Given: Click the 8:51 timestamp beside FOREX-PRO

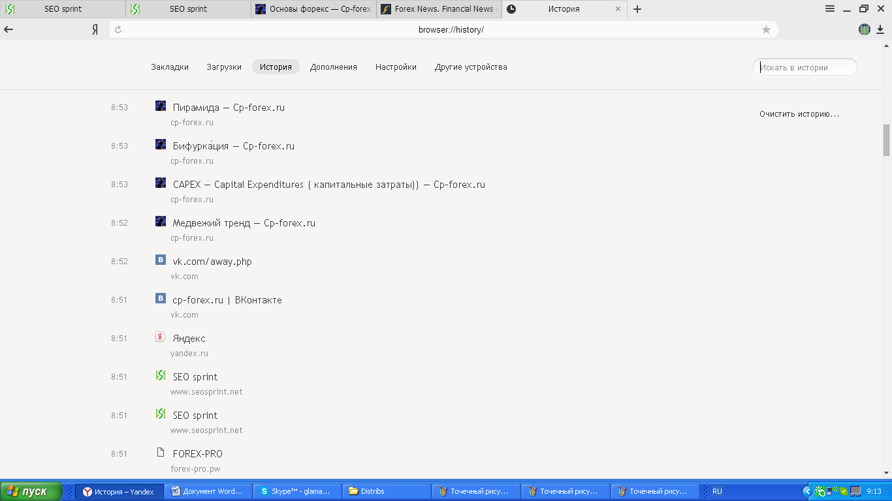Looking at the screenshot, I should click(119, 454).
